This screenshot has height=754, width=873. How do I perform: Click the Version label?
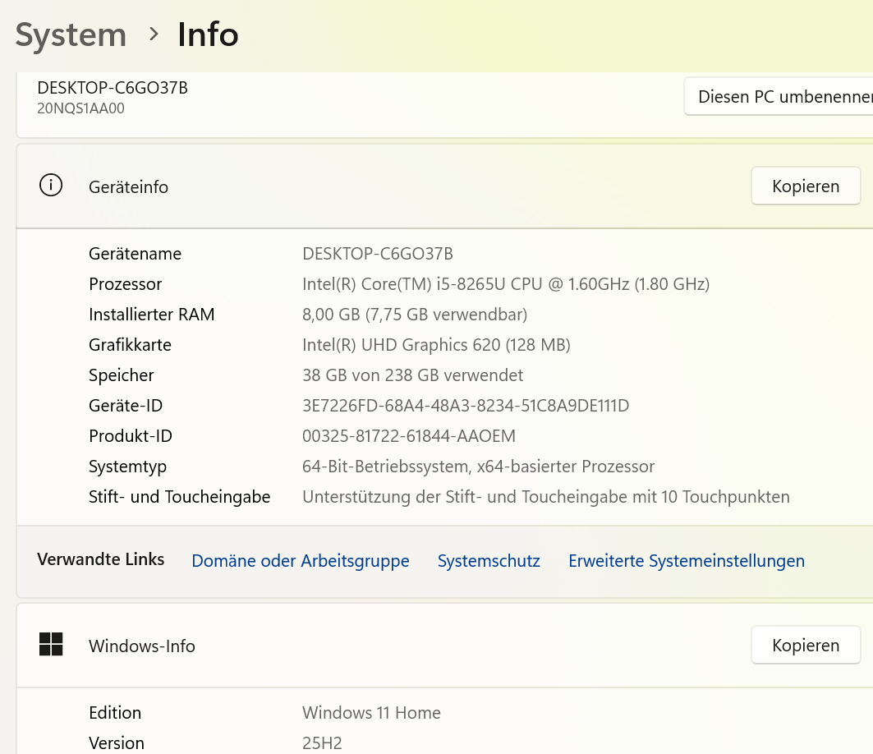(x=117, y=743)
